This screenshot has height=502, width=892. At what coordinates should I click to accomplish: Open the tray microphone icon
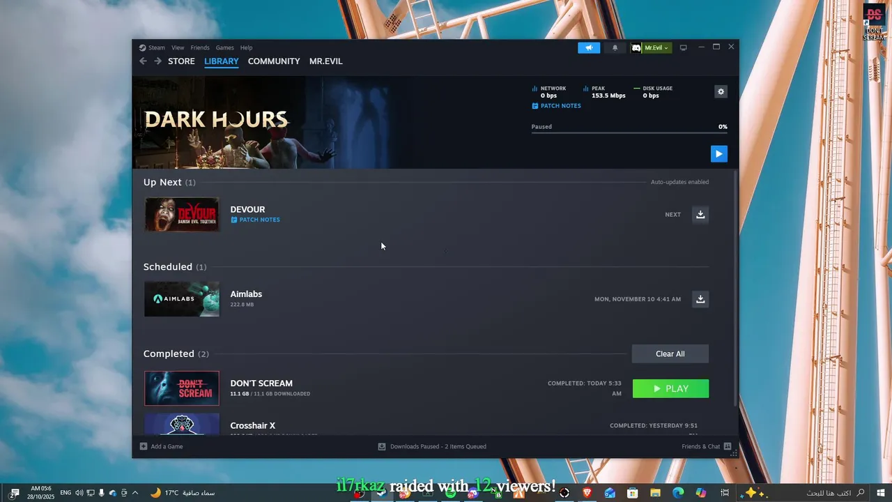pos(102,493)
